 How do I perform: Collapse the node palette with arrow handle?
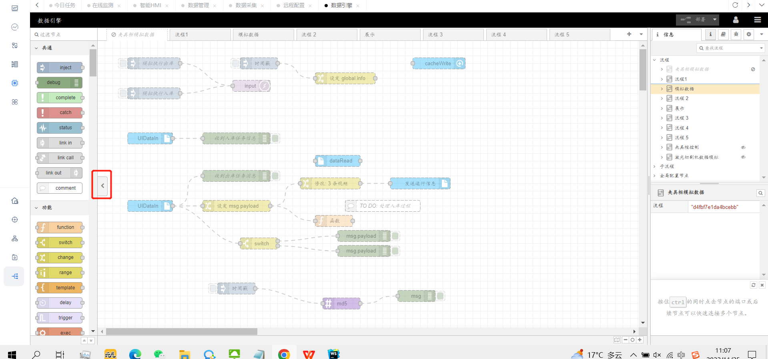(x=102, y=185)
